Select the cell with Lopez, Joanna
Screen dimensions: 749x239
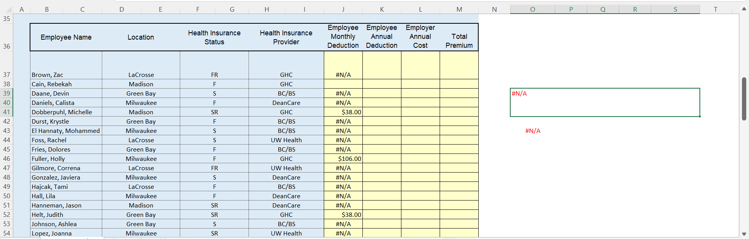click(66, 233)
